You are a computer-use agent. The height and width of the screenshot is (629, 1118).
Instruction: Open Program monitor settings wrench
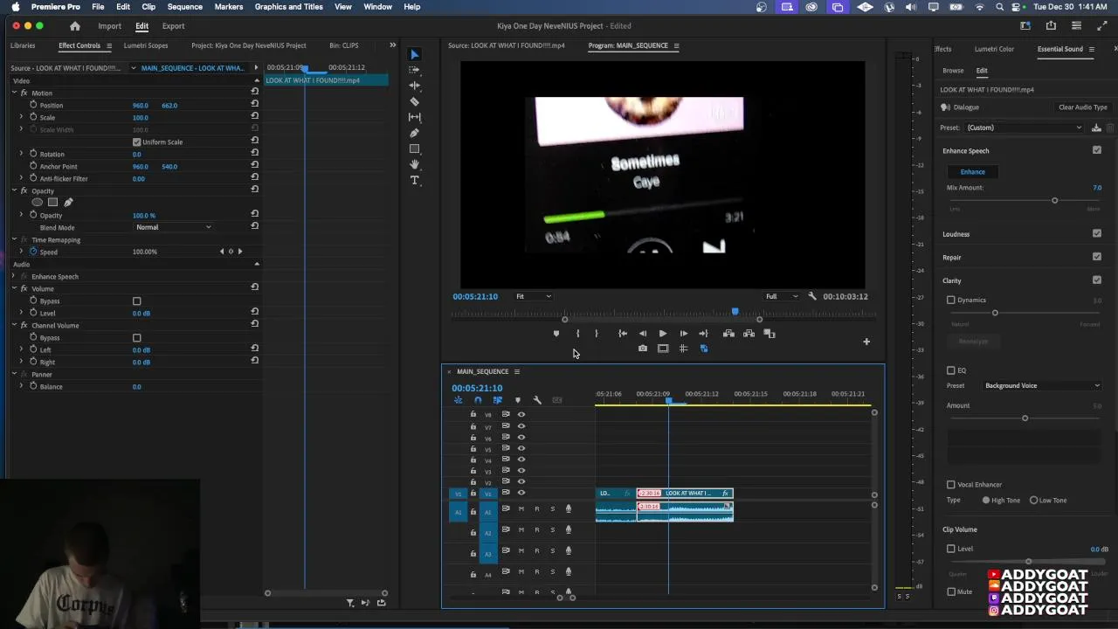pyautogui.click(x=812, y=296)
